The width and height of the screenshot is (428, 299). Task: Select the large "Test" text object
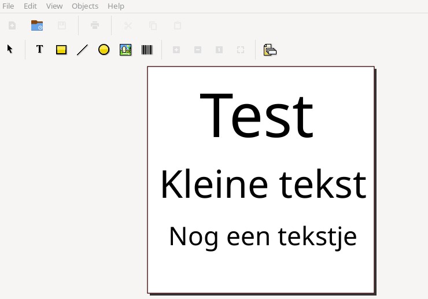click(x=256, y=116)
